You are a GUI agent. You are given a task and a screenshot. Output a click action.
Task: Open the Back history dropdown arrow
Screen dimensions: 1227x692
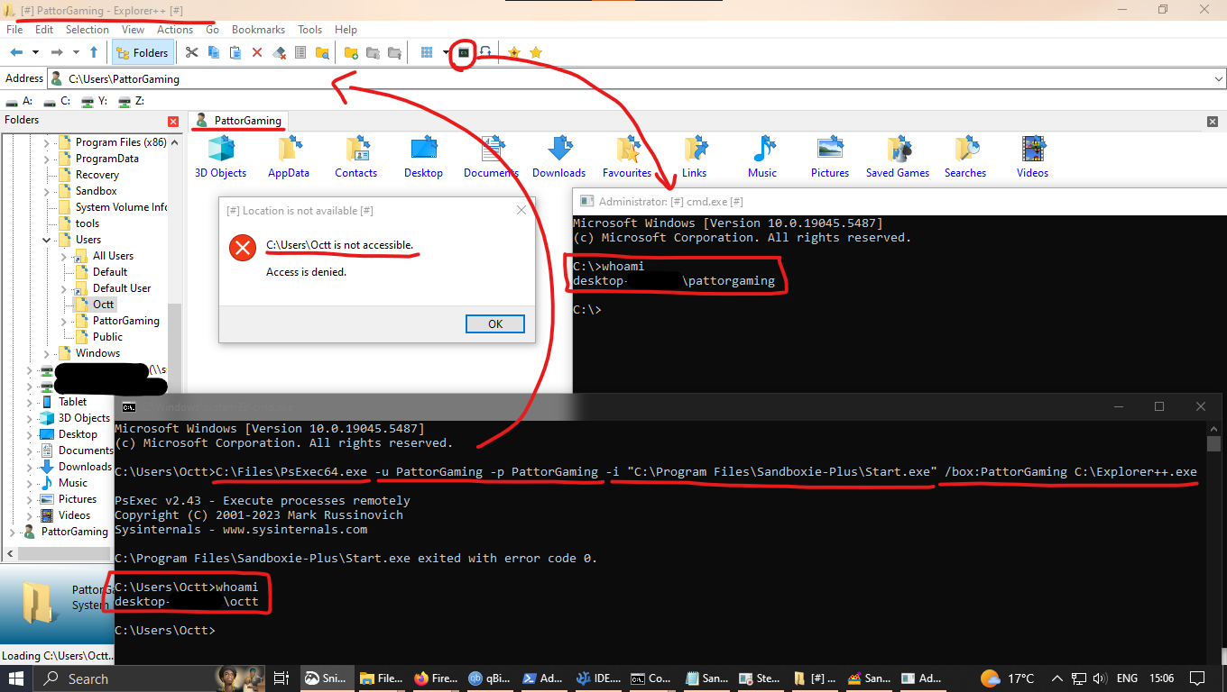pos(35,53)
